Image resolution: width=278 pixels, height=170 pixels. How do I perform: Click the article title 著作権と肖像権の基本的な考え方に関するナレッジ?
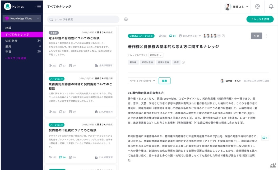pos(173,47)
